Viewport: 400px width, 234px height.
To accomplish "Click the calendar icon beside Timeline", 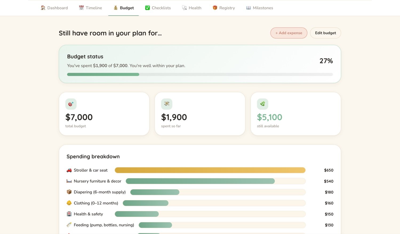I will click(x=81, y=8).
